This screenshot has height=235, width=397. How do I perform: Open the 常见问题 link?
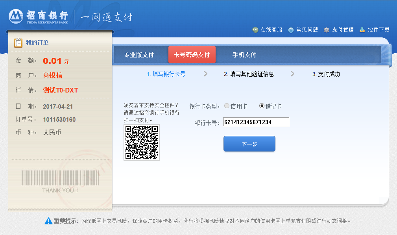pyautogui.click(x=307, y=30)
